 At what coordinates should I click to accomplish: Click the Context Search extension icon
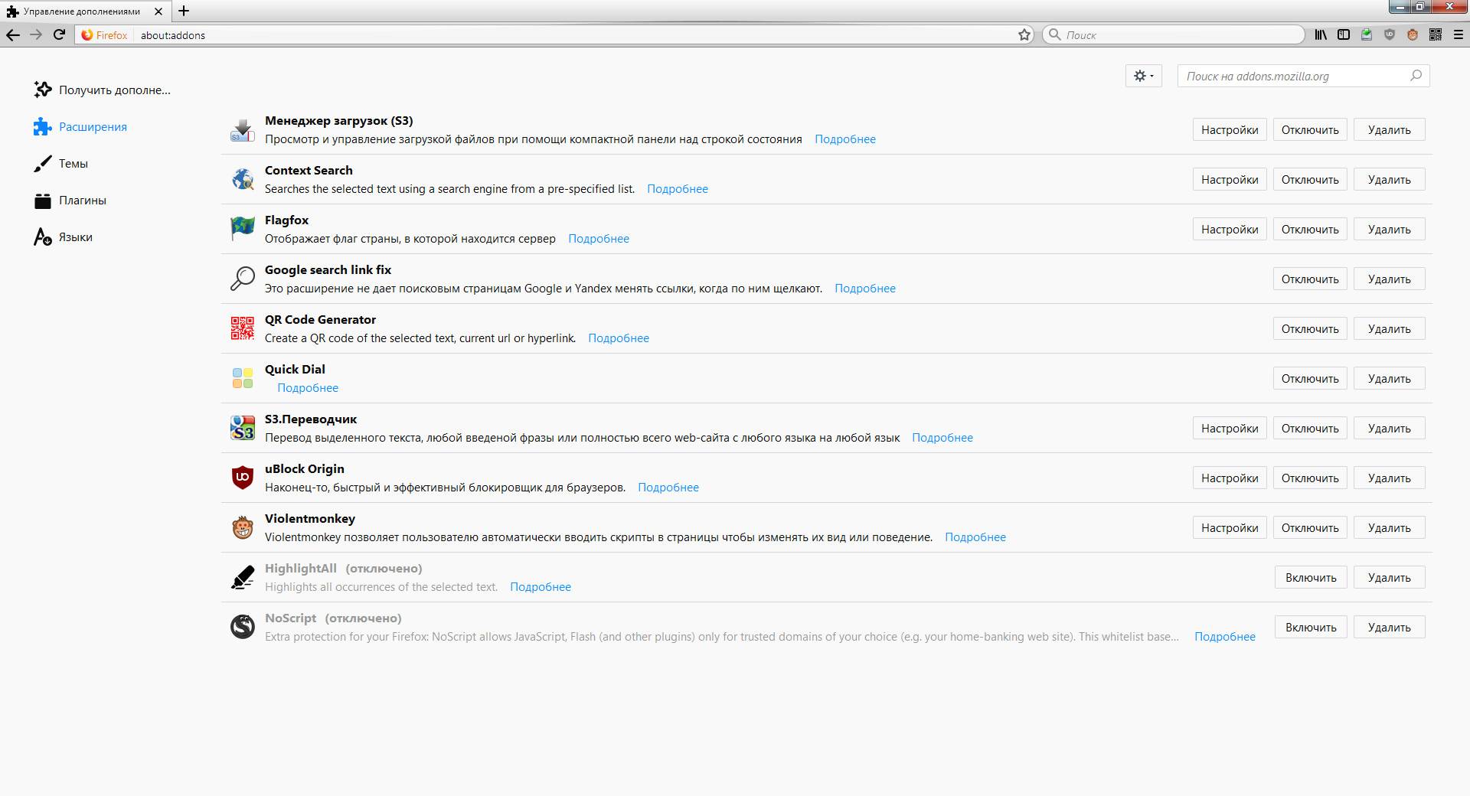click(x=243, y=179)
